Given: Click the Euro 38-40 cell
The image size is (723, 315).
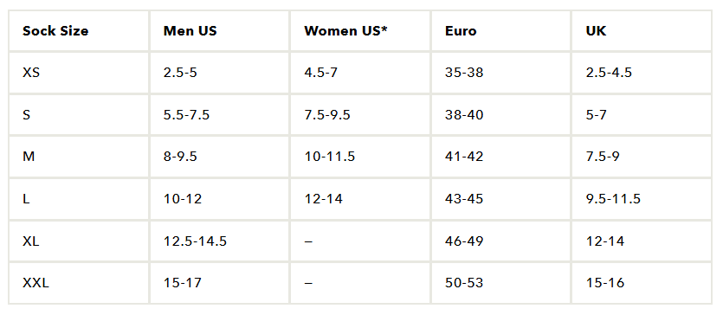Looking at the screenshot, I should [500, 115].
